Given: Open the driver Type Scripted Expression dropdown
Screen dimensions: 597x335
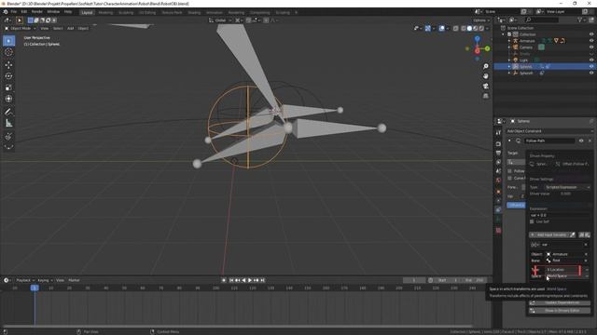Looking at the screenshot, I should click(566, 187).
